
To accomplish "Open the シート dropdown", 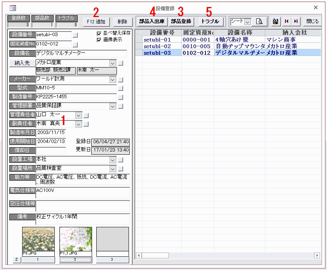I will pos(247,22).
